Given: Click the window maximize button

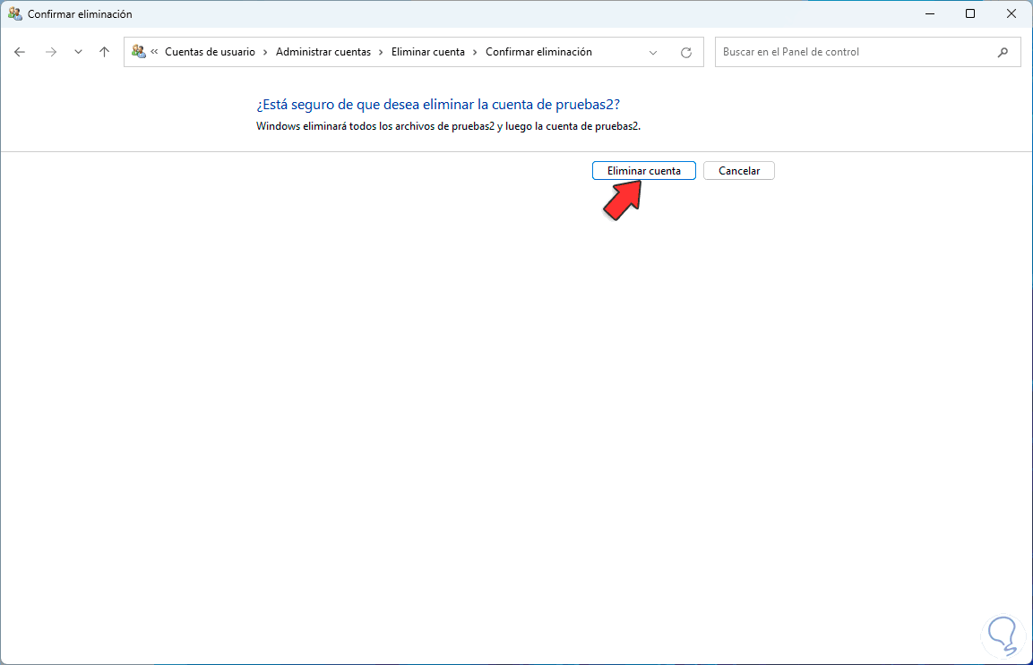Looking at the screenshot, I should pyautogui.click(x=970, y=13).
